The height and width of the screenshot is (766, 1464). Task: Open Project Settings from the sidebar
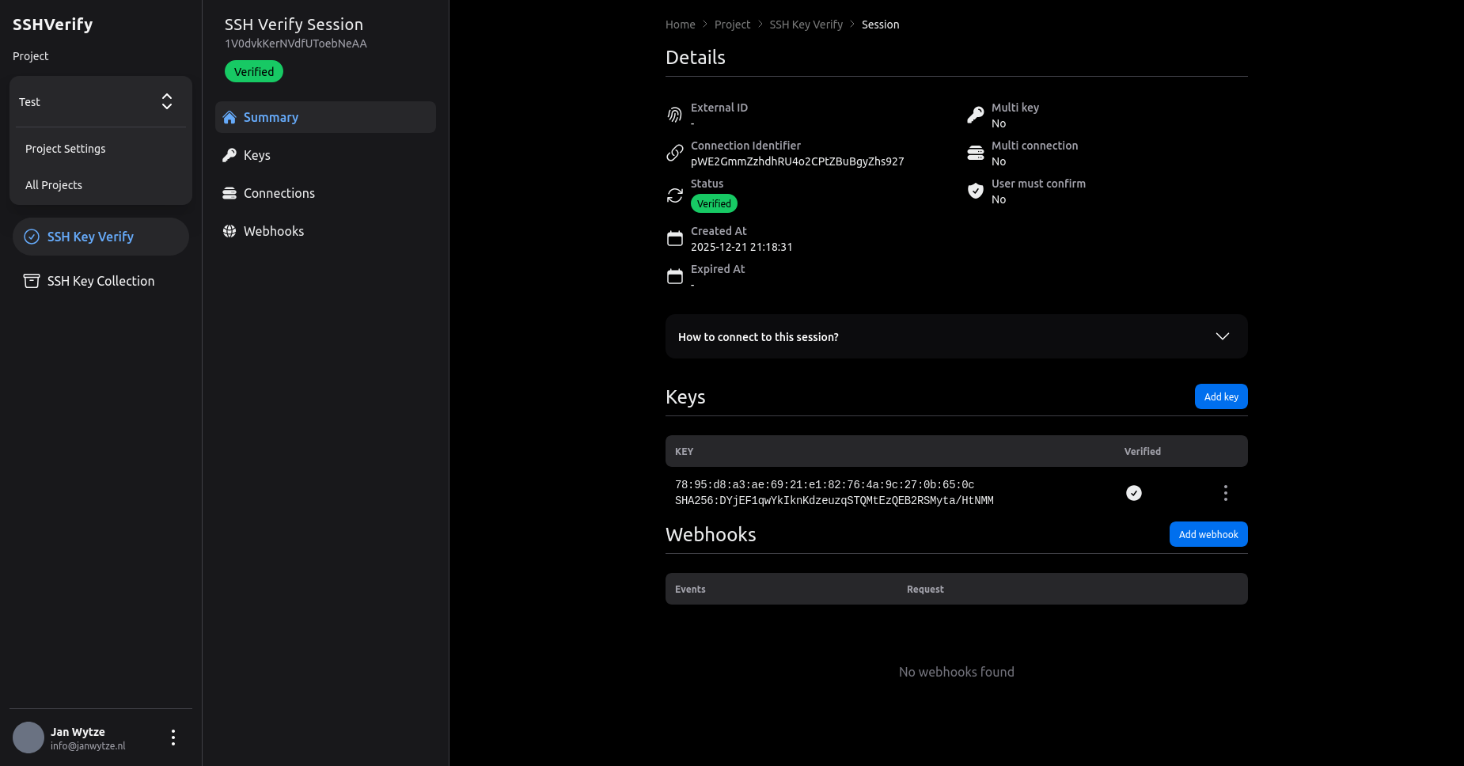point(65,148)
